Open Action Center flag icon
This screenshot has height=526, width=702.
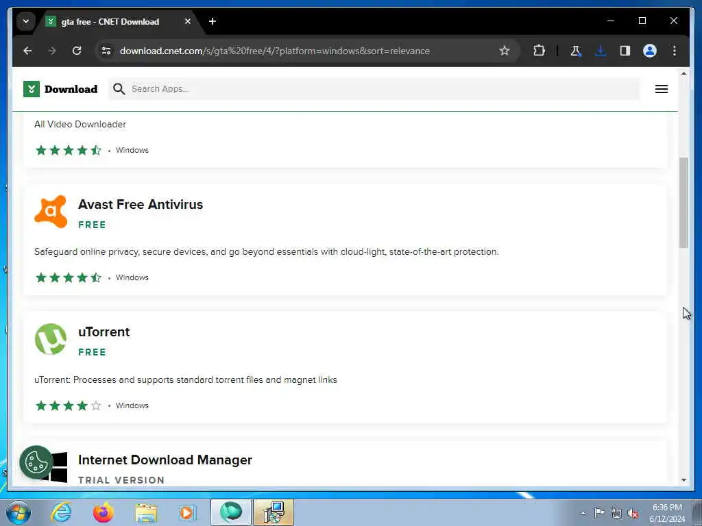[x=599, y=513]
